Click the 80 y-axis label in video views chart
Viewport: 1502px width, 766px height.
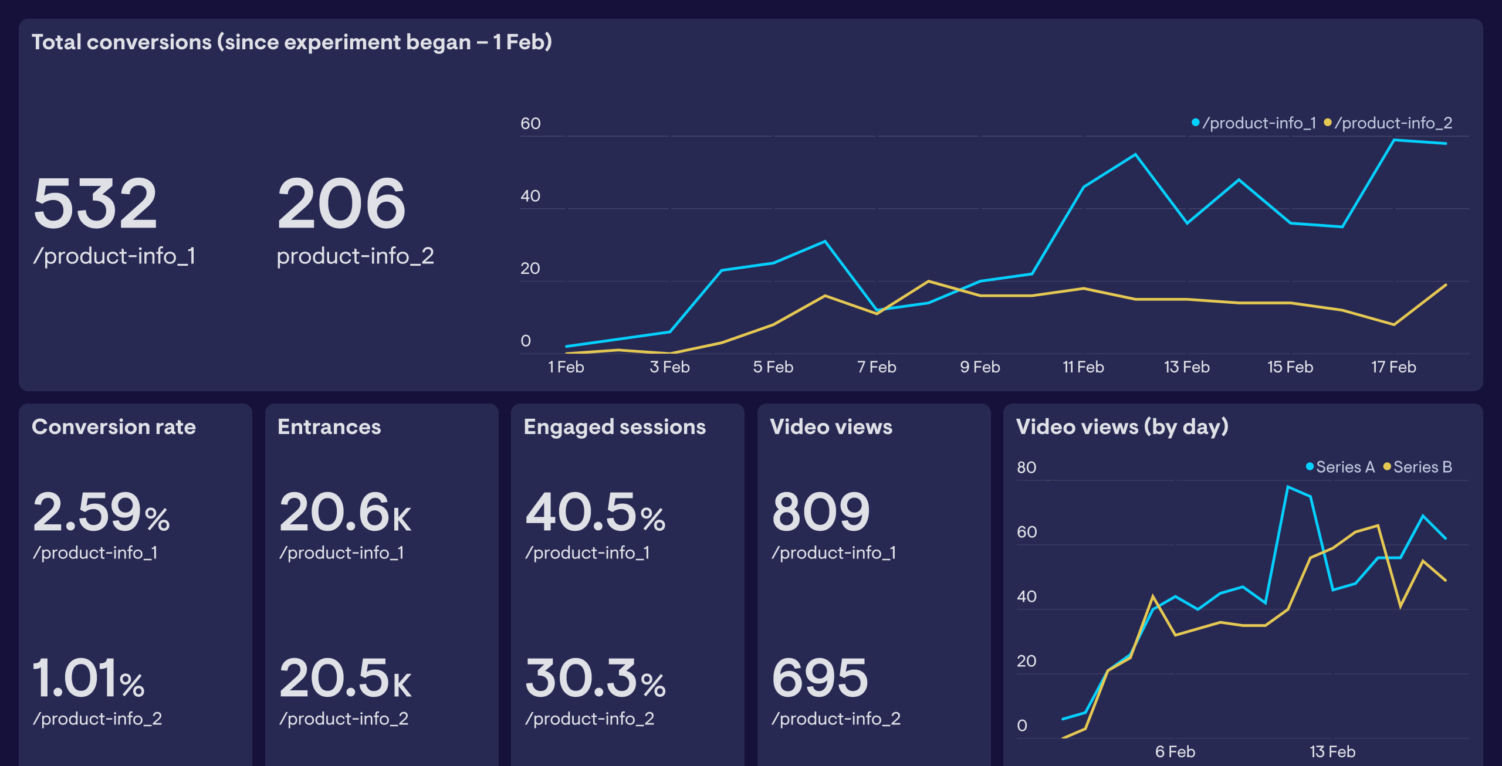point(1027,467)
